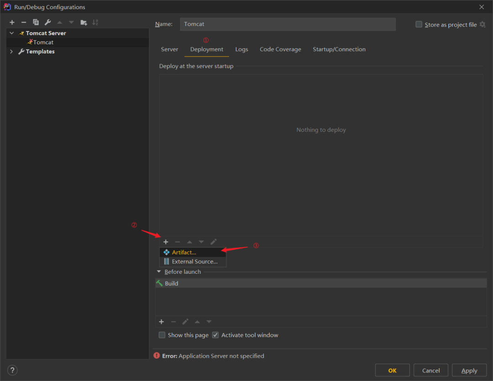Choose Artifact... from the popup menu
Image resolution: width=493 pixels, height=381 pixels.
(193, 252)
